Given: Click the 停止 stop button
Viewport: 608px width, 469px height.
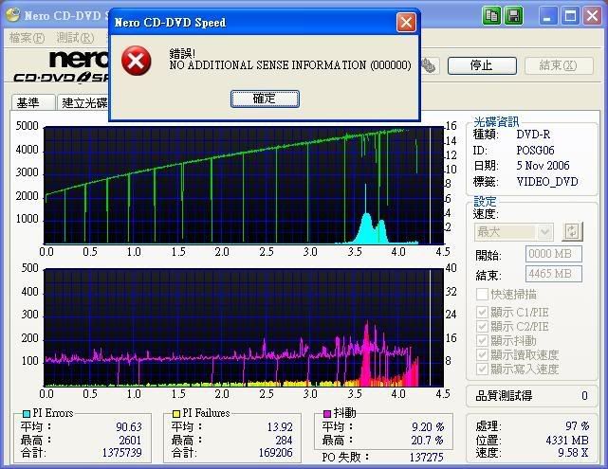Looking at the screenshot, I should point(482,65).
